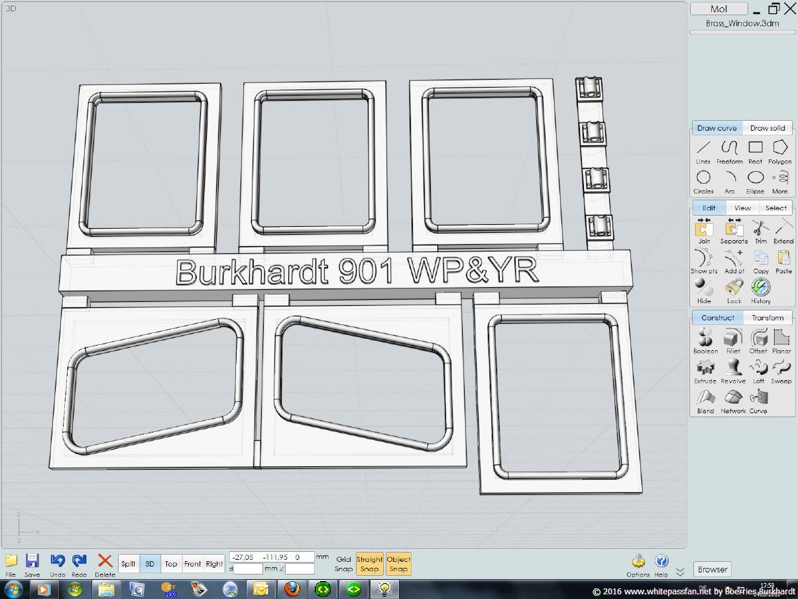Undo the last action

[58, 565]
